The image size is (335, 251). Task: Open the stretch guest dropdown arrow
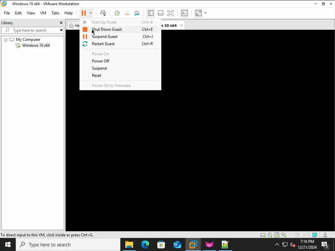(x=205, y=13)
